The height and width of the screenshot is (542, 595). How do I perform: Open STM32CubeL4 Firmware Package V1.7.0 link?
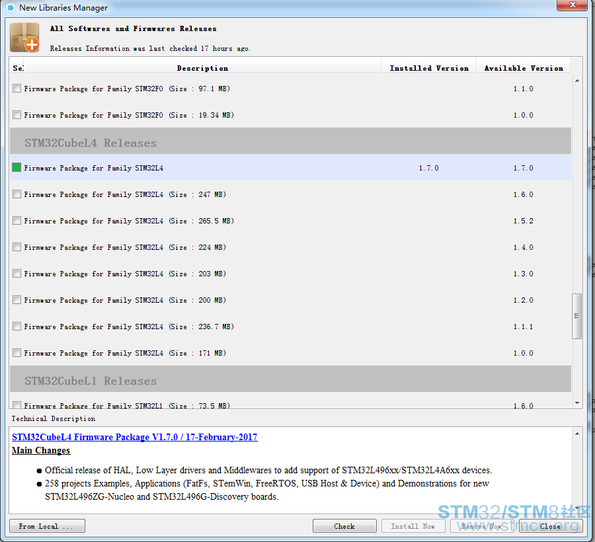tap(135, 437)
